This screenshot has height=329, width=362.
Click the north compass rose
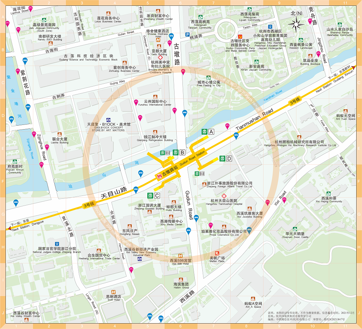[296, 24]
